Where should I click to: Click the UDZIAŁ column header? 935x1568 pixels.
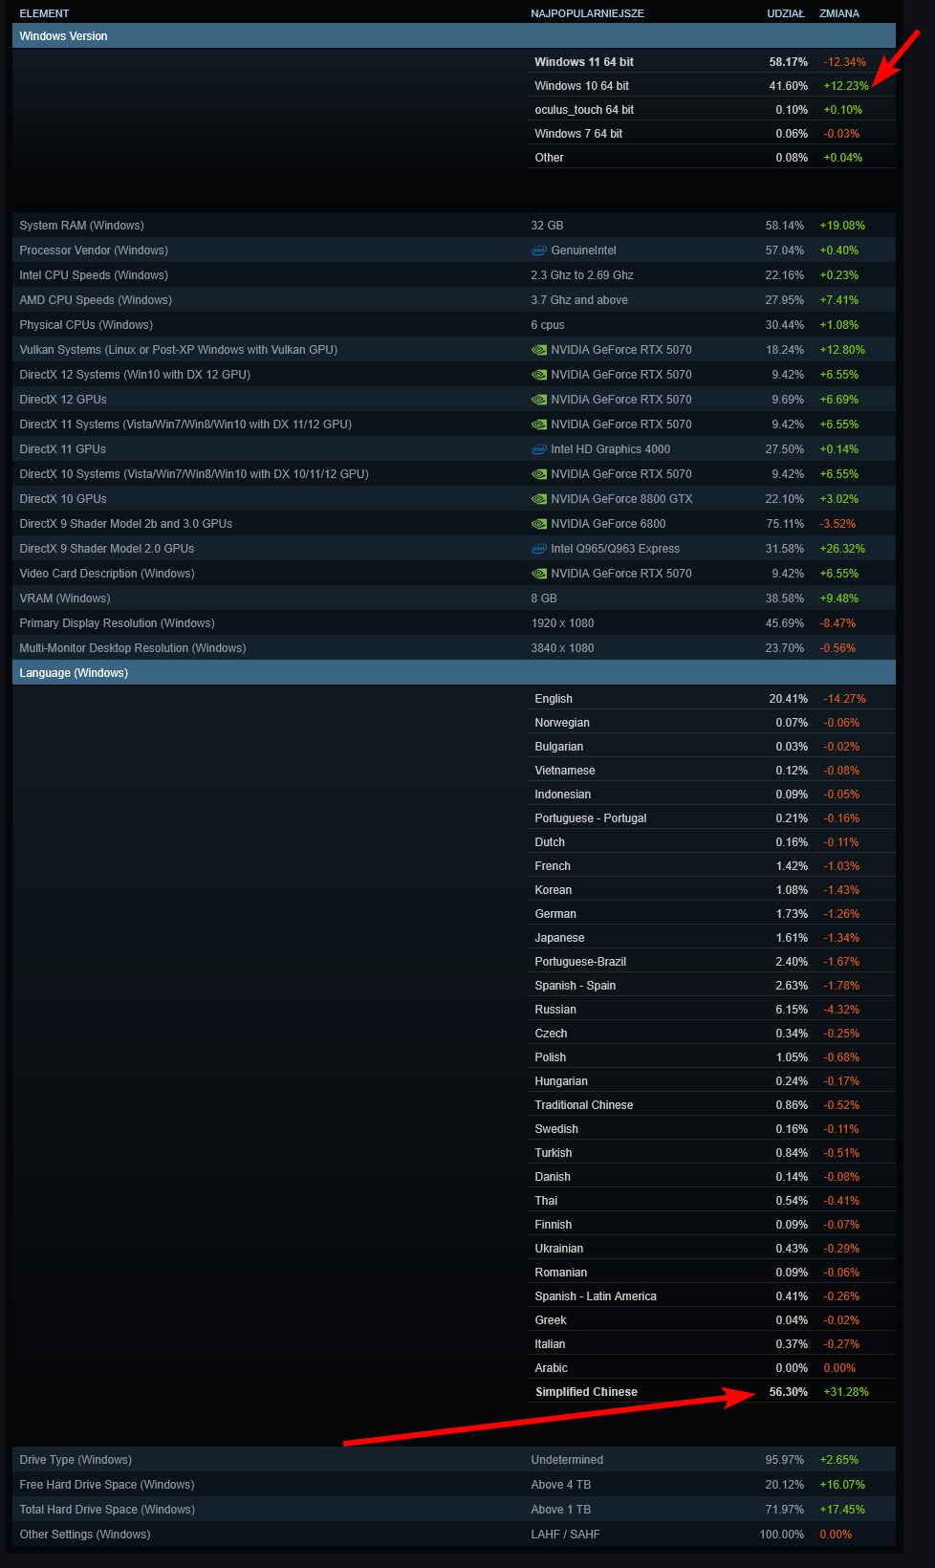[786, 13]
